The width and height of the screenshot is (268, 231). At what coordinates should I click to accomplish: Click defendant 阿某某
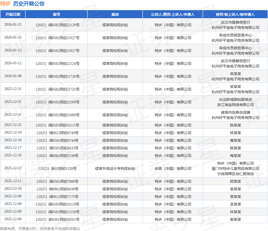coord(235,181)
